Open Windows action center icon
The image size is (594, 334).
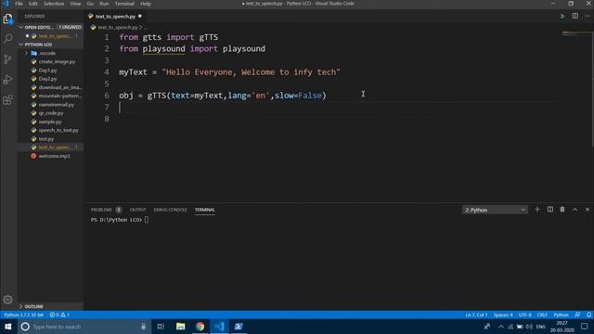pos(584,327)
